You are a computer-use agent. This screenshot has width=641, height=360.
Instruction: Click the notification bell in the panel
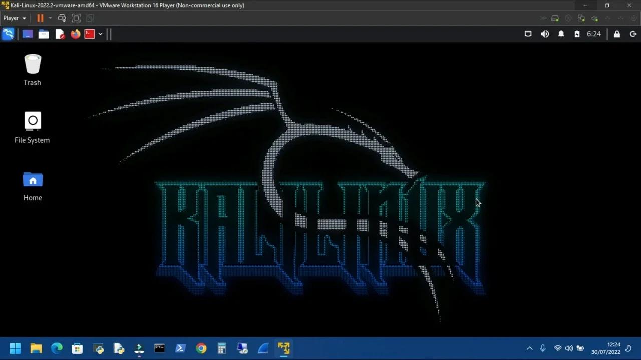click(x=561, y=34)
